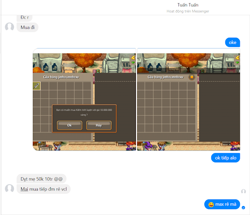Click 'Hoạt động trên Messenger' status text
The width and height of the screenshot is (250, 215).
pos(188,11)
